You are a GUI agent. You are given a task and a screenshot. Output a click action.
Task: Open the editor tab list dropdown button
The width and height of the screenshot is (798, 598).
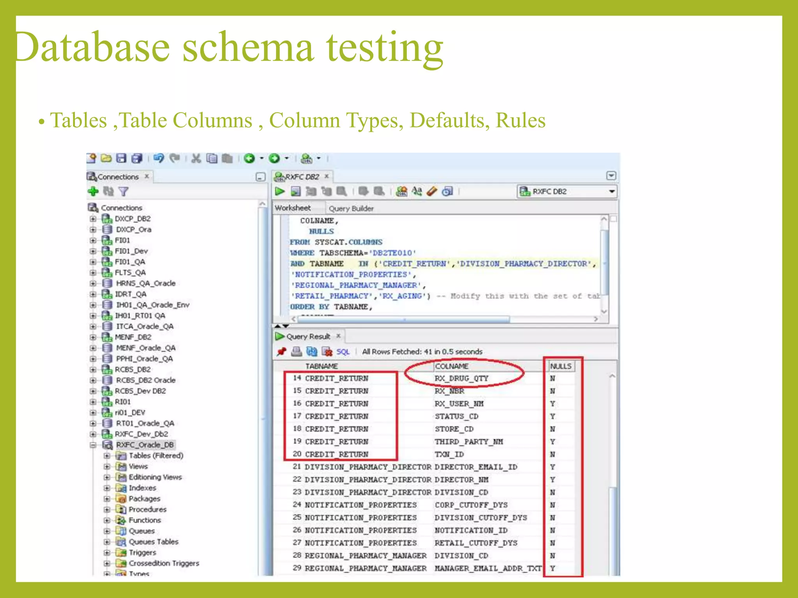611,176
